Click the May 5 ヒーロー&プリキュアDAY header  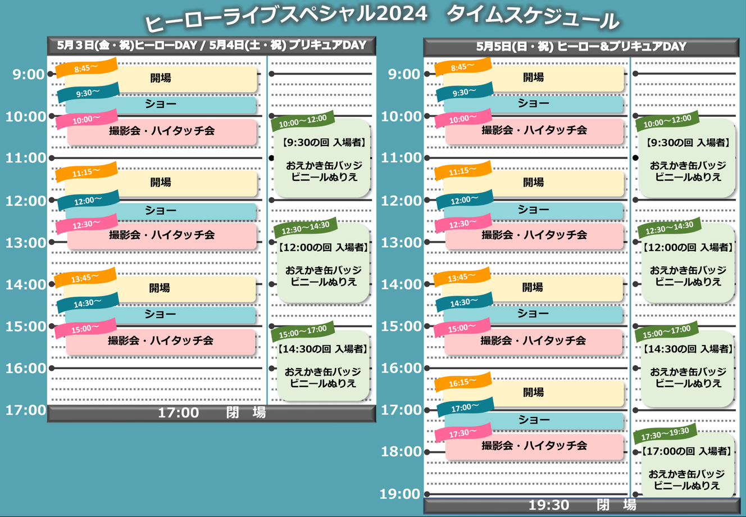coord(581,47)
